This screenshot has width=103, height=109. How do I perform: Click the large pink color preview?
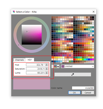[x=32, y=84]
